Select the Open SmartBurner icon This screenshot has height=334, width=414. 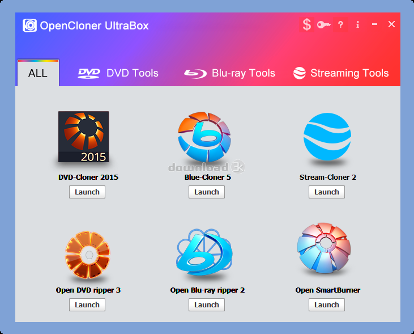click(x=324, y=248)
